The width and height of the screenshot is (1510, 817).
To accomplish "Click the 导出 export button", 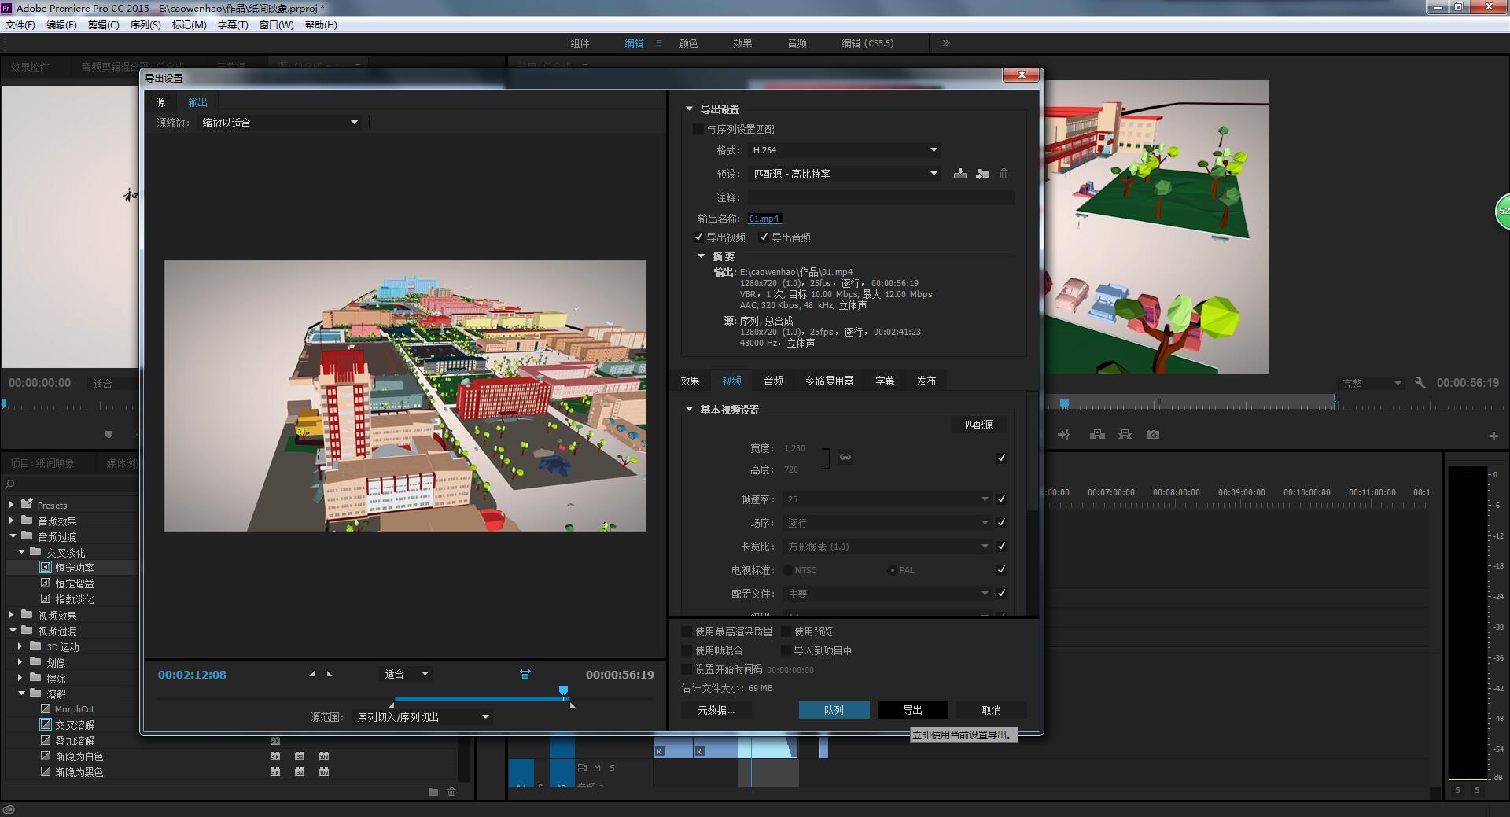I will (912, 710).
